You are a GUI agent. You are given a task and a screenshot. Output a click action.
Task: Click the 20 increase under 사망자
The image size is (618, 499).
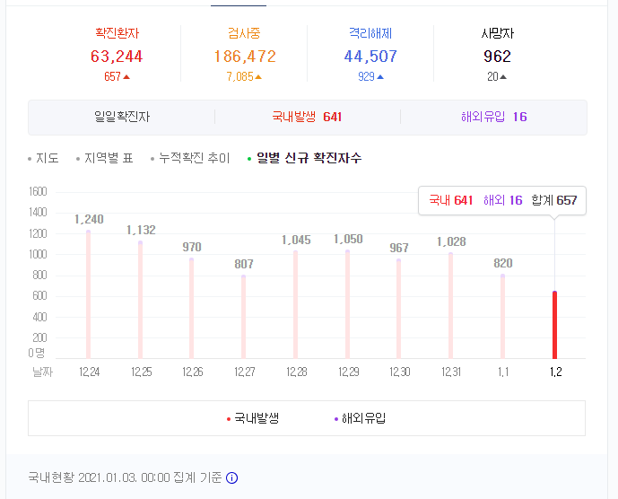(497, 76)
